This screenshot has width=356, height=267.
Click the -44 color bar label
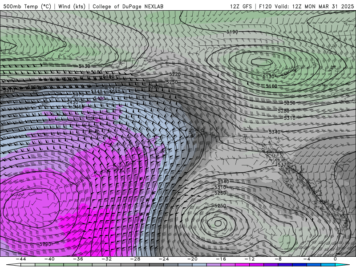coord(20,259)
